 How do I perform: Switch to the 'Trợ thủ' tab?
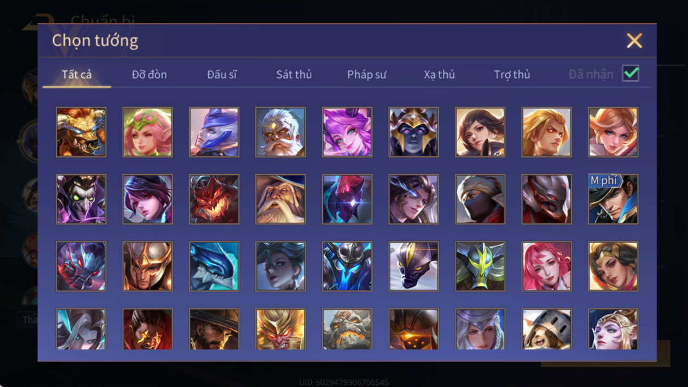pos(512,75)
